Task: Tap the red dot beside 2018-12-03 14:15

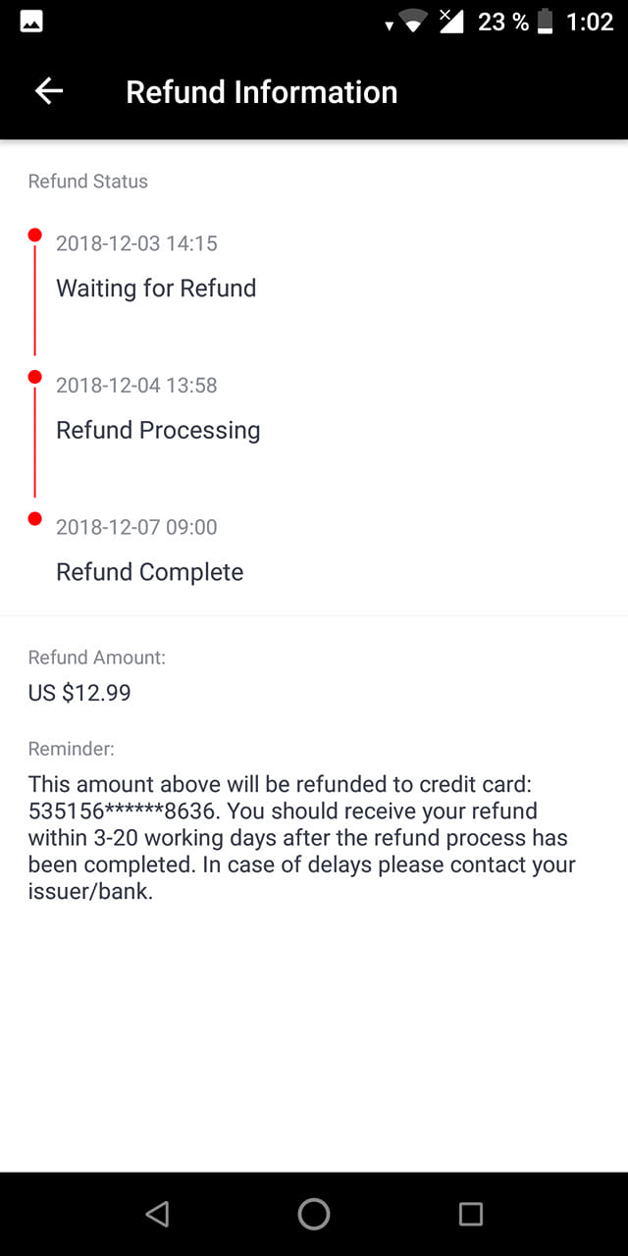Action: point(35,235)
